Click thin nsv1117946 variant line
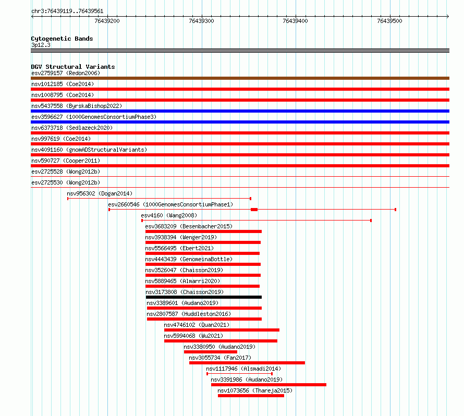The image size is (464, 416). (x=239, y=374)
